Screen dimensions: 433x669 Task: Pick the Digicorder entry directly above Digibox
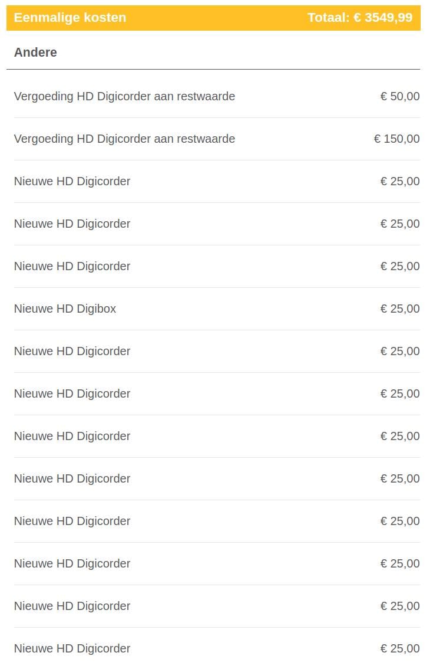(x=72, y=266)
